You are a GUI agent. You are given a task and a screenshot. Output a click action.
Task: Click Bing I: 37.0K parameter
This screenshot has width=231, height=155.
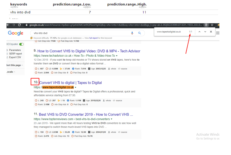tap(65, 69)
